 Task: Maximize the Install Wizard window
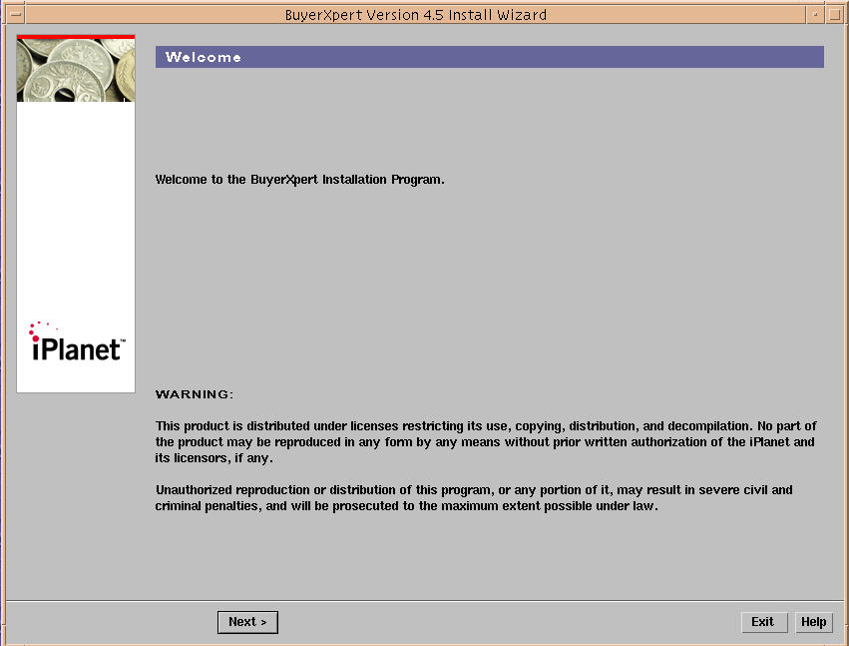tap(834, 15)
